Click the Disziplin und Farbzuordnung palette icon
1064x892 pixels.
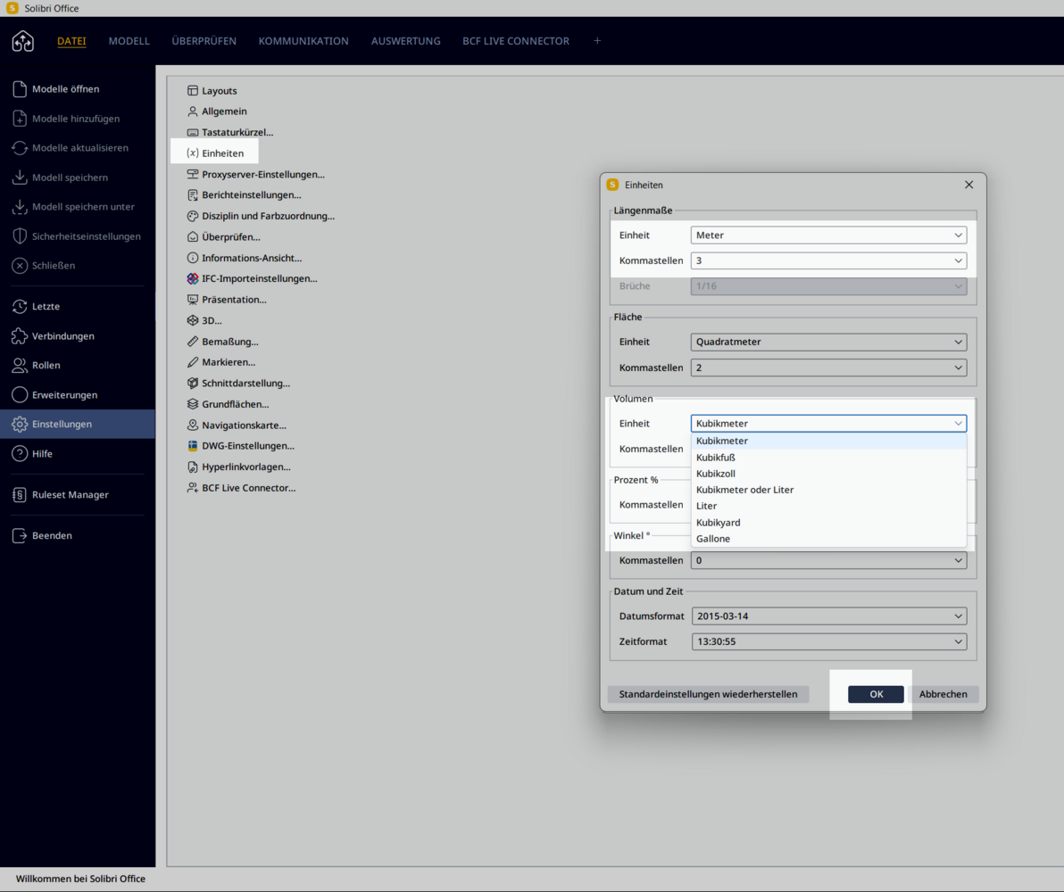tap(193, 216)
